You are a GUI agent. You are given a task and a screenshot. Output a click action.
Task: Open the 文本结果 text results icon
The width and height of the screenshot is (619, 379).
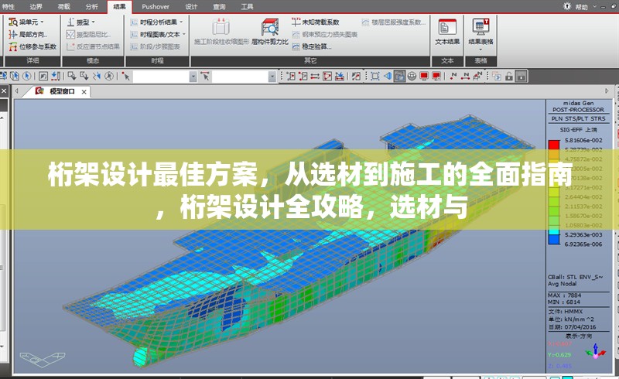(447, 28)
